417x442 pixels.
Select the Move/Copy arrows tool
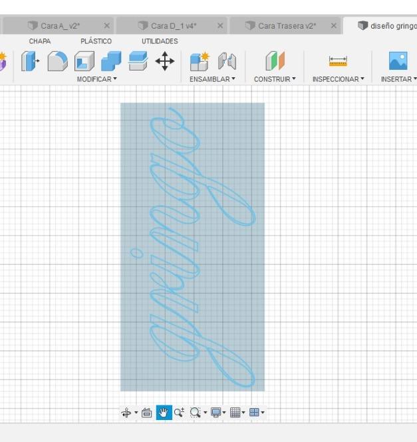[165, 61]
